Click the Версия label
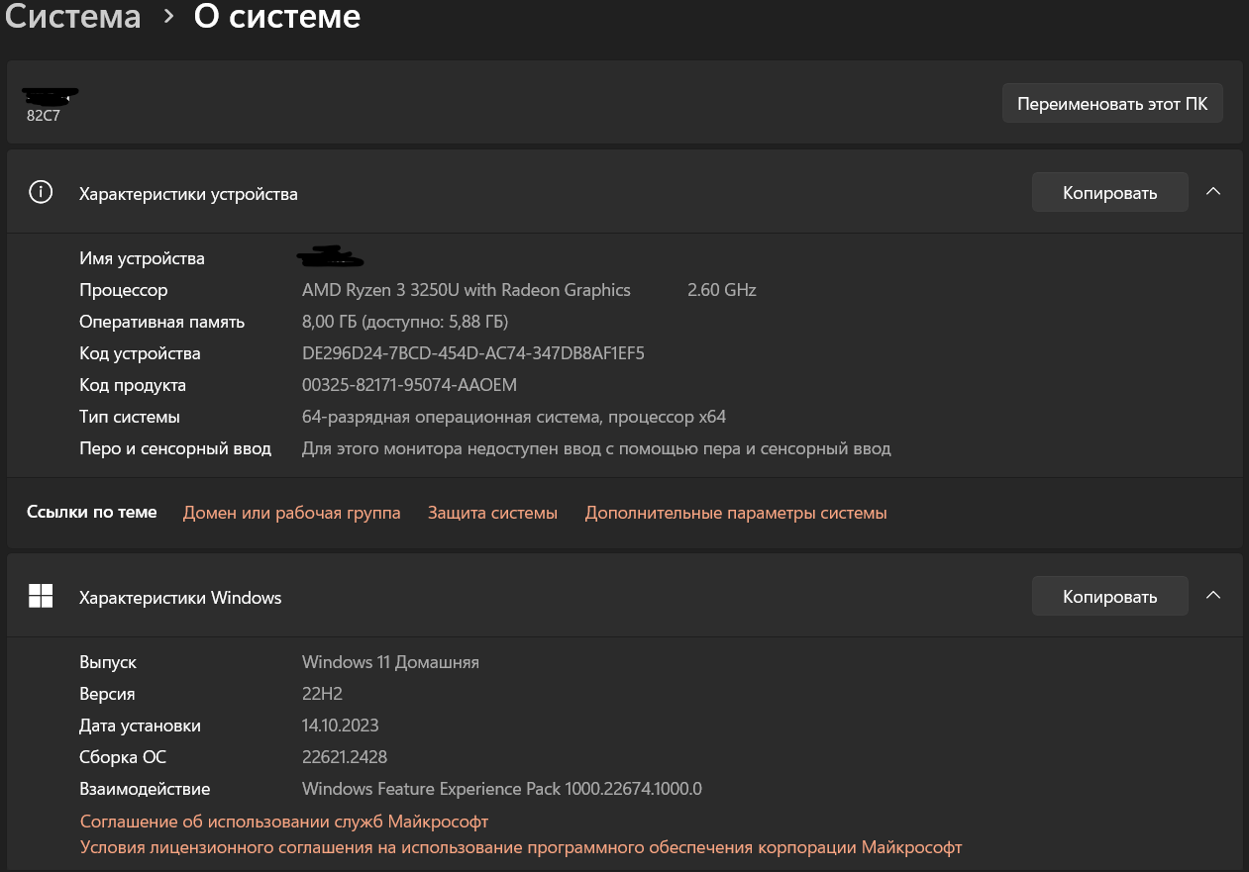This screenshot has width=1249, height=872. pyautogui.click(x=107, y=694)
